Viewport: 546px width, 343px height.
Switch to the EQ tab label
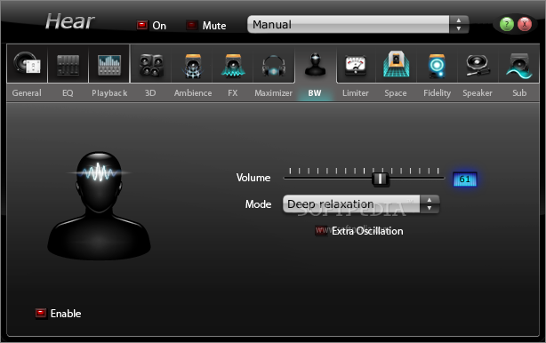68,93
